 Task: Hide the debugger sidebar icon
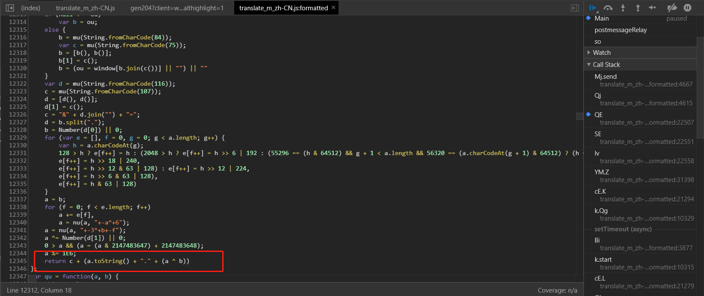(575, 8)
